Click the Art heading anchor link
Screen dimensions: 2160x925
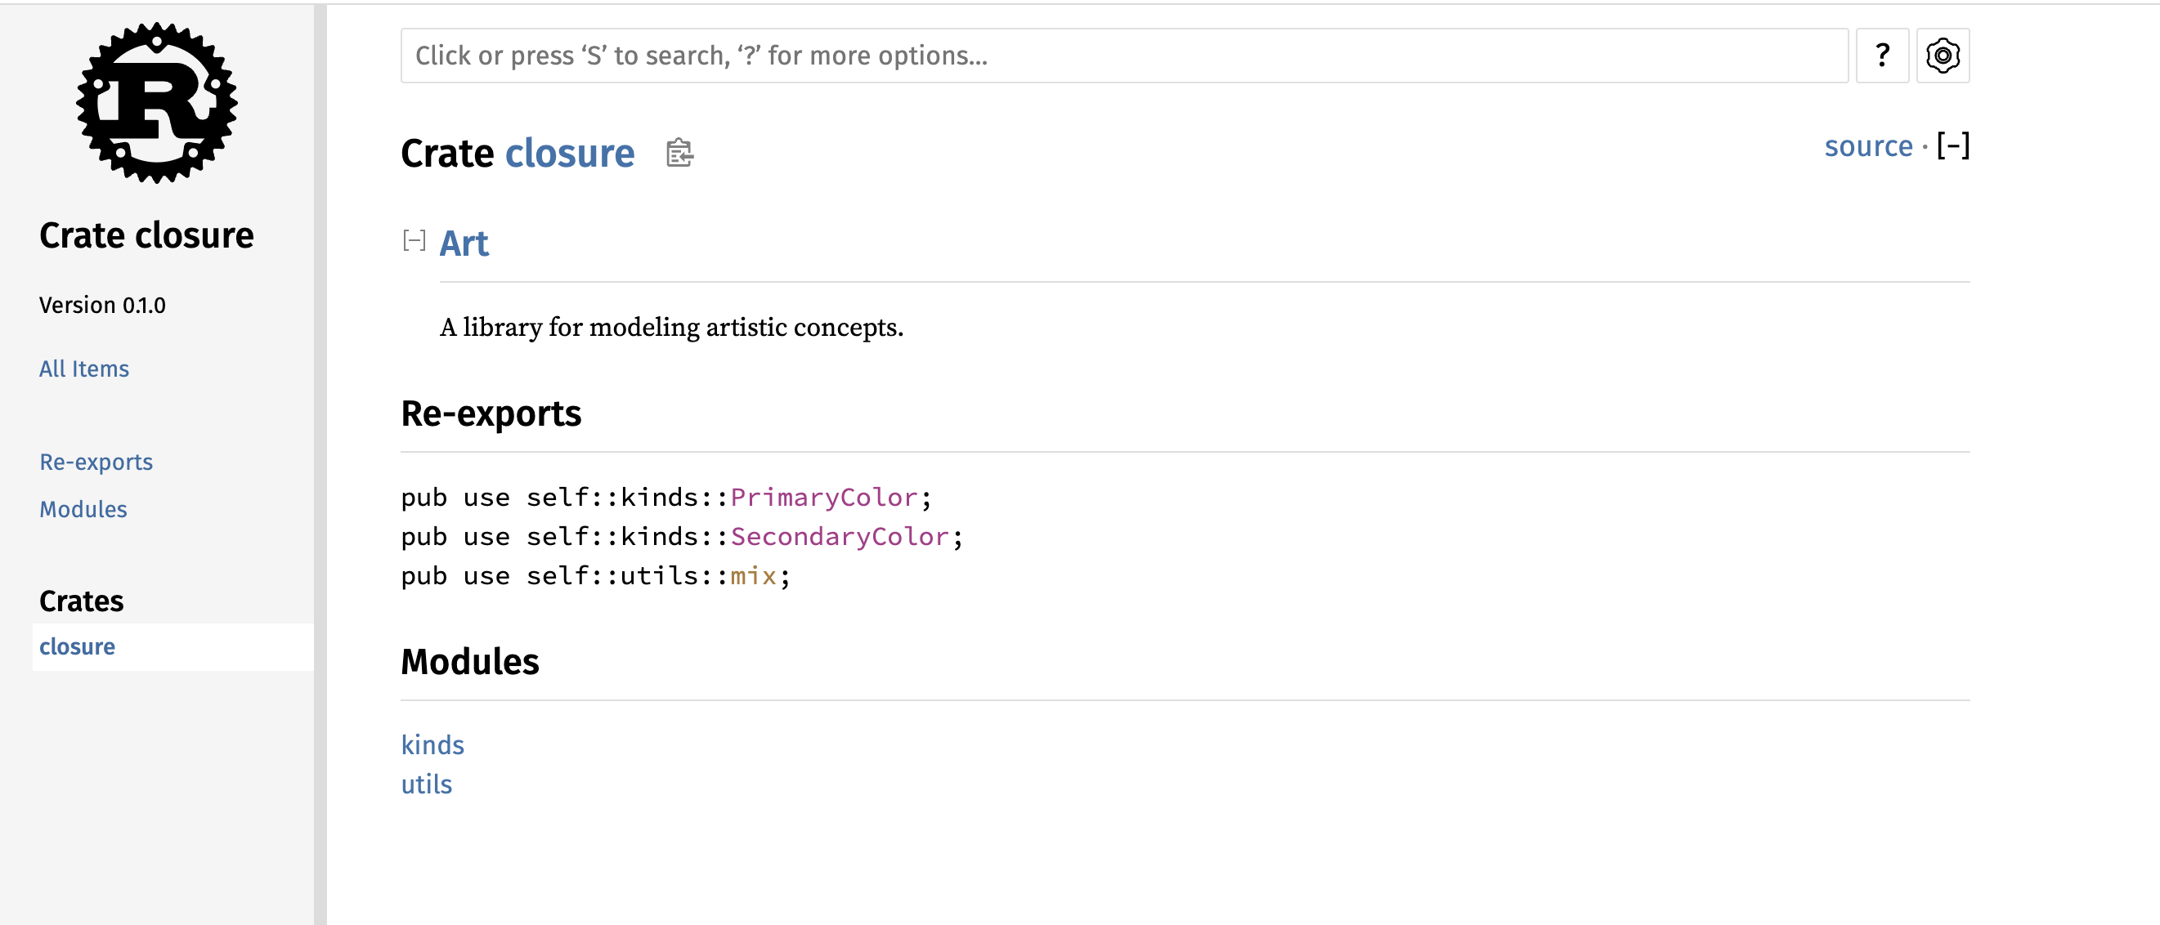click(x=464, y=244)
